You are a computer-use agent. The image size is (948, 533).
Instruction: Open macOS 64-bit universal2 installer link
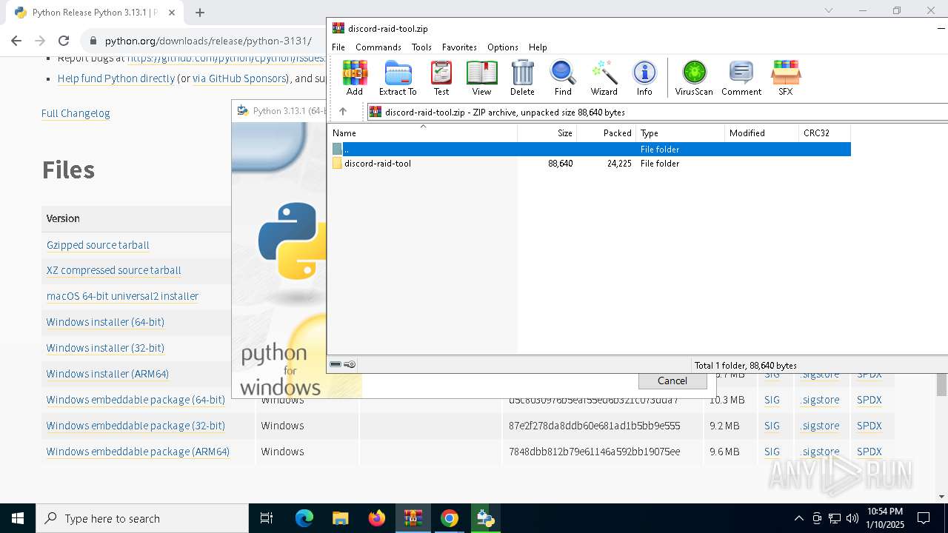click(x=122, y=296)
